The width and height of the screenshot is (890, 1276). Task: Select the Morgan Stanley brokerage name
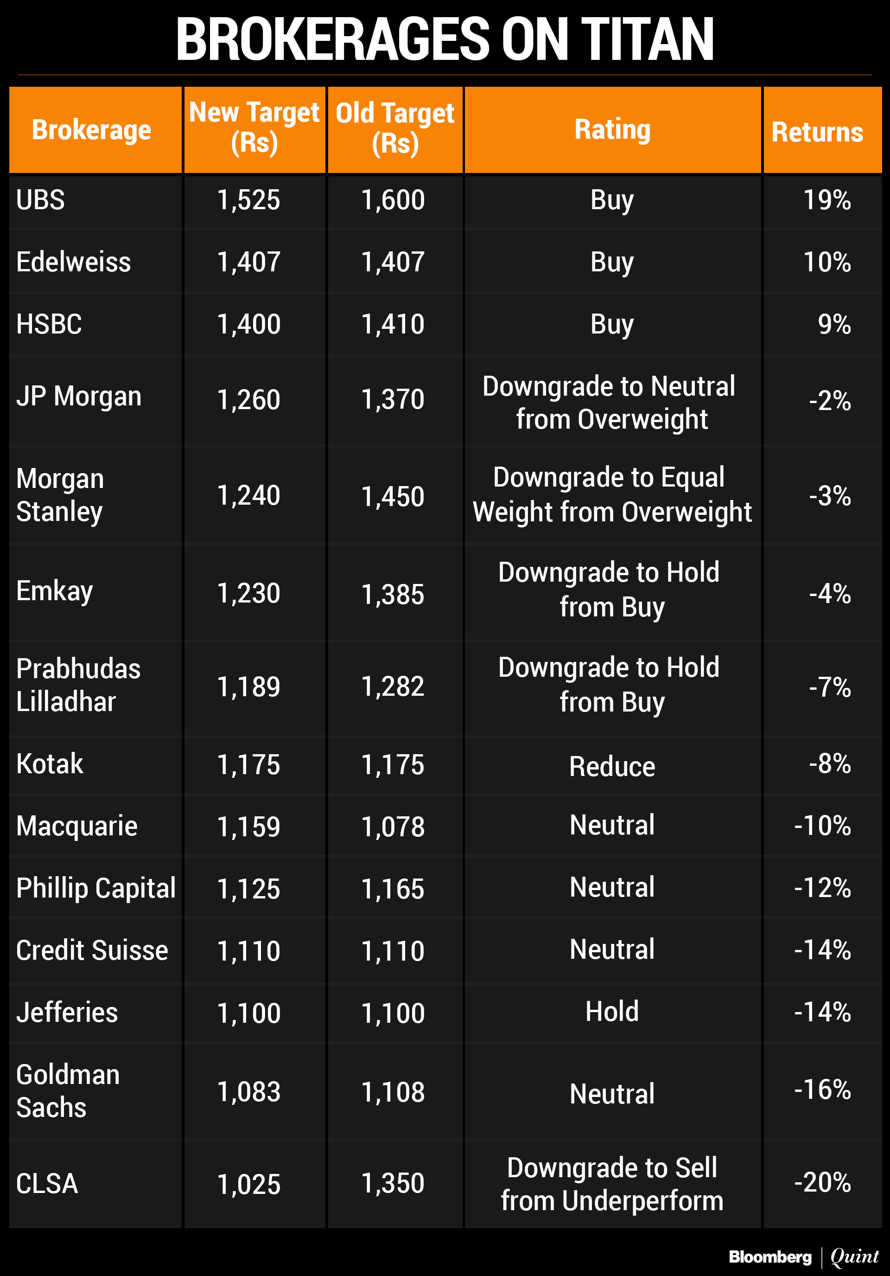pyautogui.click(x=60, y=494)
